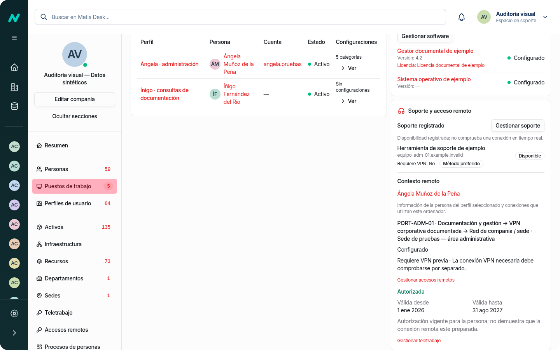Click the ÁM persona avatar
Viewport: 560px width, 350px height.
215,64
